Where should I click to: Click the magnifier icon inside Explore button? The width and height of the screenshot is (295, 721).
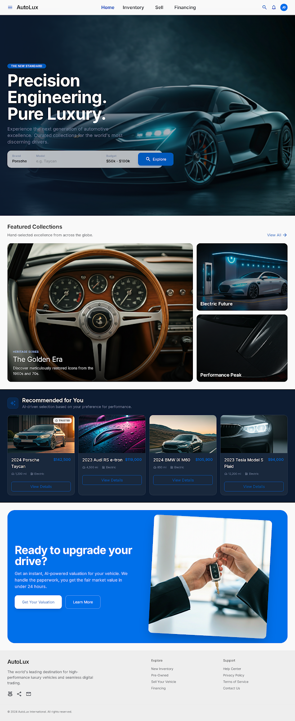click(x=148, y=159)
